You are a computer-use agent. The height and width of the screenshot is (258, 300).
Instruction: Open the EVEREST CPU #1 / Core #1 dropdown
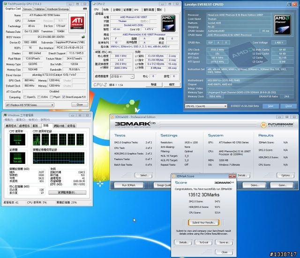[206, 106]
